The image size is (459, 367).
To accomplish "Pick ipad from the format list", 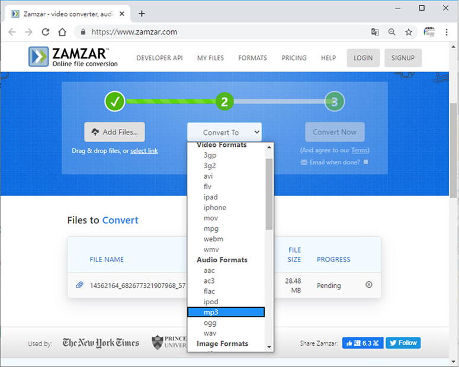I will coord(226,197).
